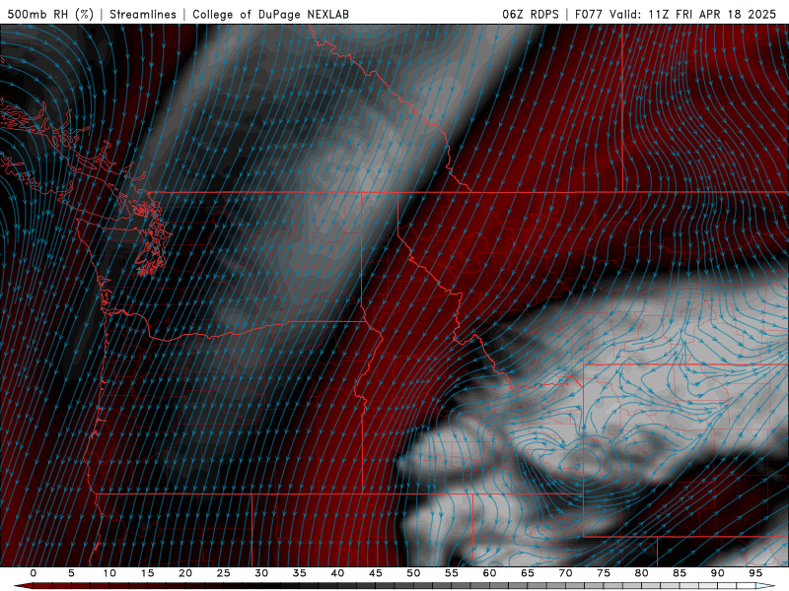Click the colorbar label '15'
This screenshot has width=789, height=591.
coord(147,573)
